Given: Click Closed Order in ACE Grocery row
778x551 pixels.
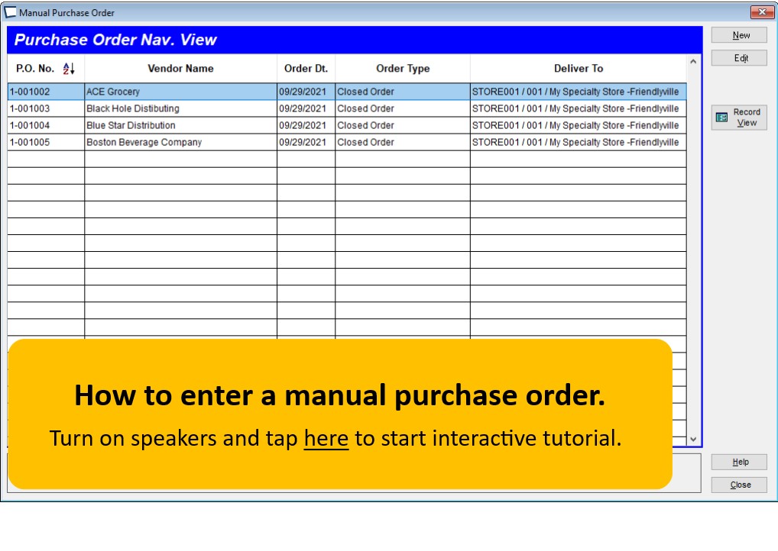Looking at the screenshot, I should coord(403,92).
